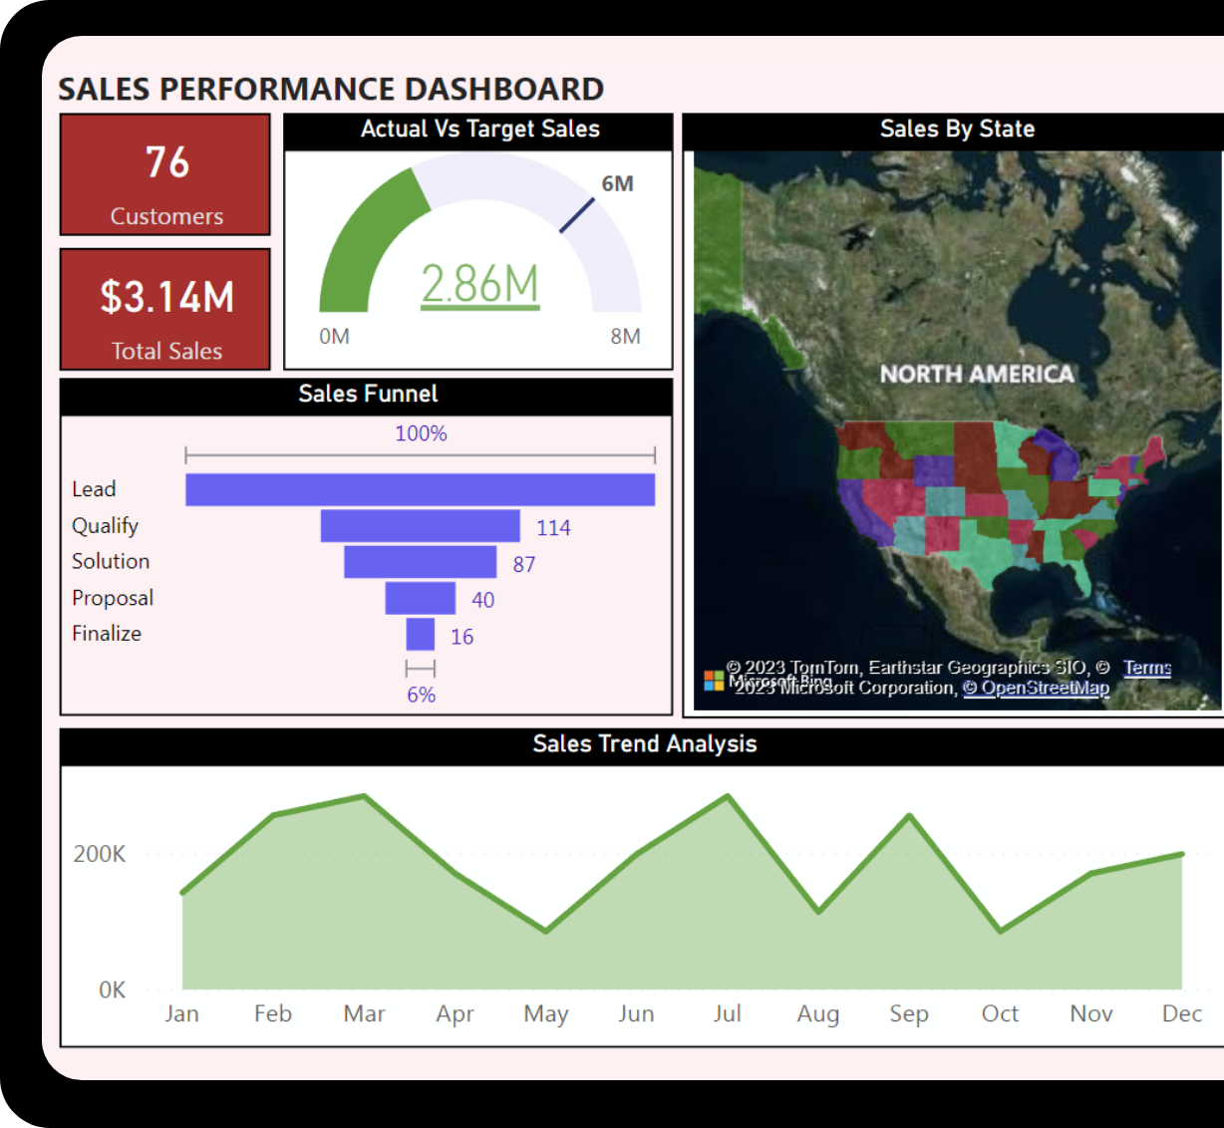Click the Mar label on the trend axis
Screen dimensions: 1224x1128
click(x=364, y=1014)
